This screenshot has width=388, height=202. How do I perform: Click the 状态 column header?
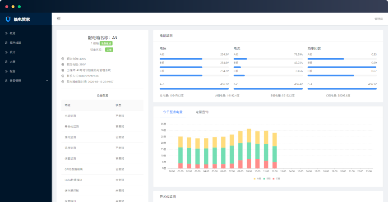coord(119,106)
